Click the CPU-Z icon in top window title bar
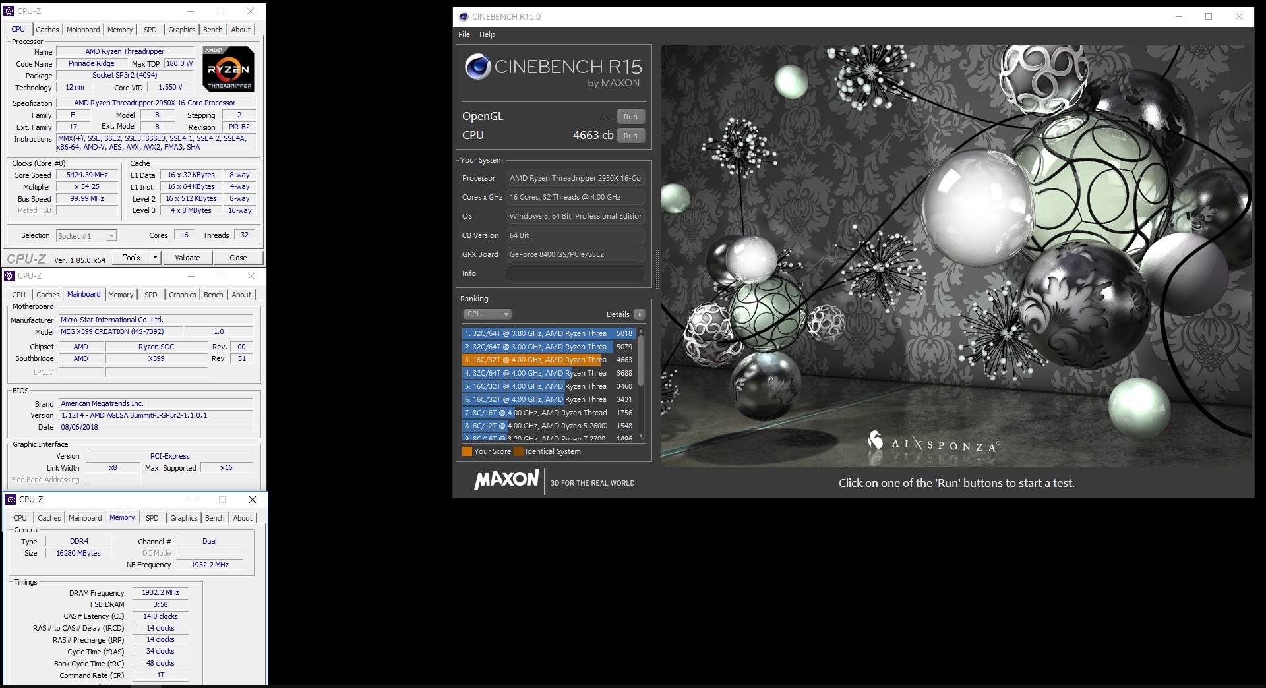This screenshot has width=1266, height=688. click(9, 11)
